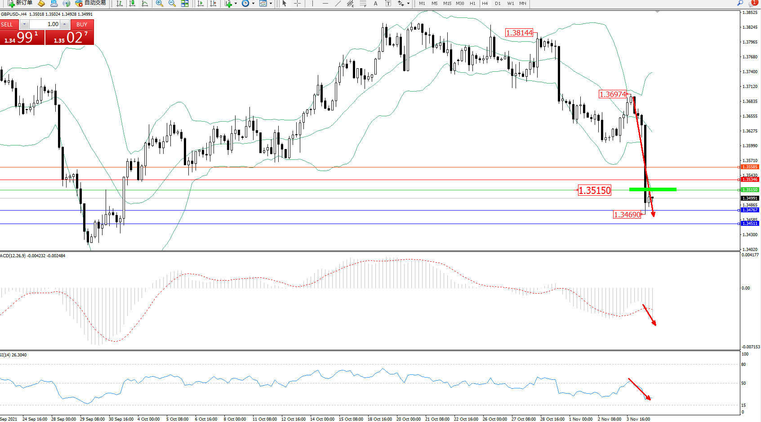
Task: Open the New Order (新订单) window
Action: tap(20, 3)
